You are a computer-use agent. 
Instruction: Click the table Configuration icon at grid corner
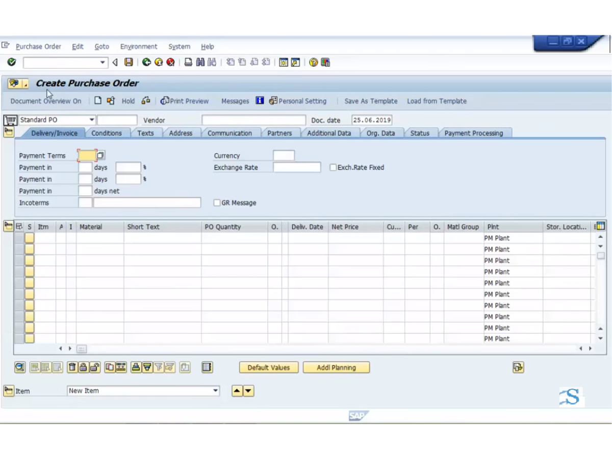(x=600, y=226)
